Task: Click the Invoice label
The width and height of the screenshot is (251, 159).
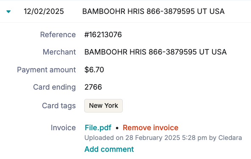Action: point(63,128)
